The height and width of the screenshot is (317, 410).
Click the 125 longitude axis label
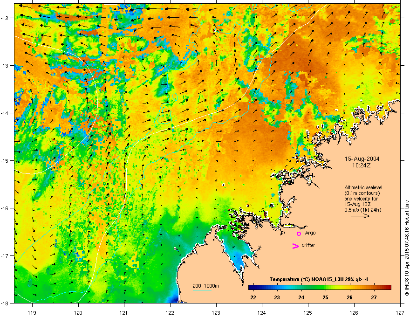308,312
